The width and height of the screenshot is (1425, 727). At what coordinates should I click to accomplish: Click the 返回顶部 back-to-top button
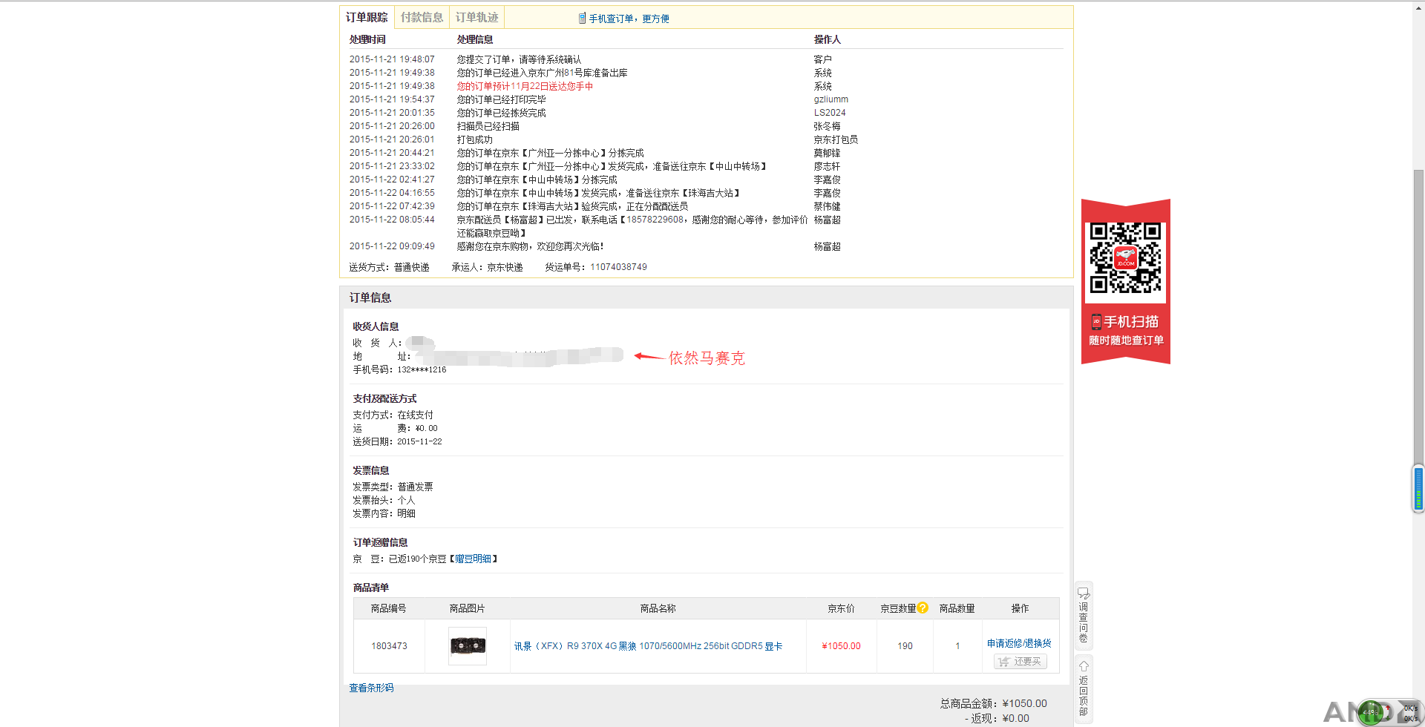pos(1084,688)
